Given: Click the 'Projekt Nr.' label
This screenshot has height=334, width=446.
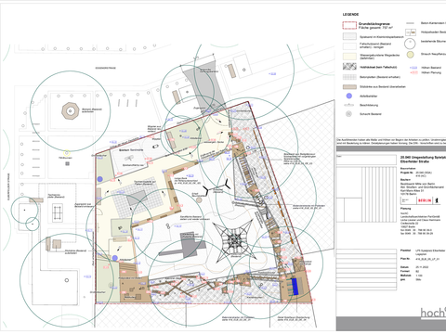Looking at the screenshot, I should 406,173.
